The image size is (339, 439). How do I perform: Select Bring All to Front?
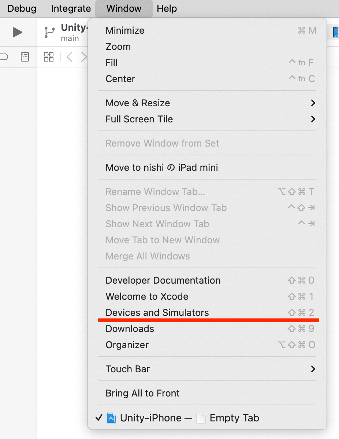coord(142,393)
